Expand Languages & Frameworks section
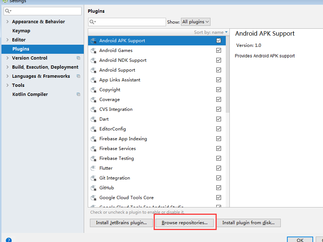This screenshot has height=242, width=323. 8,76
